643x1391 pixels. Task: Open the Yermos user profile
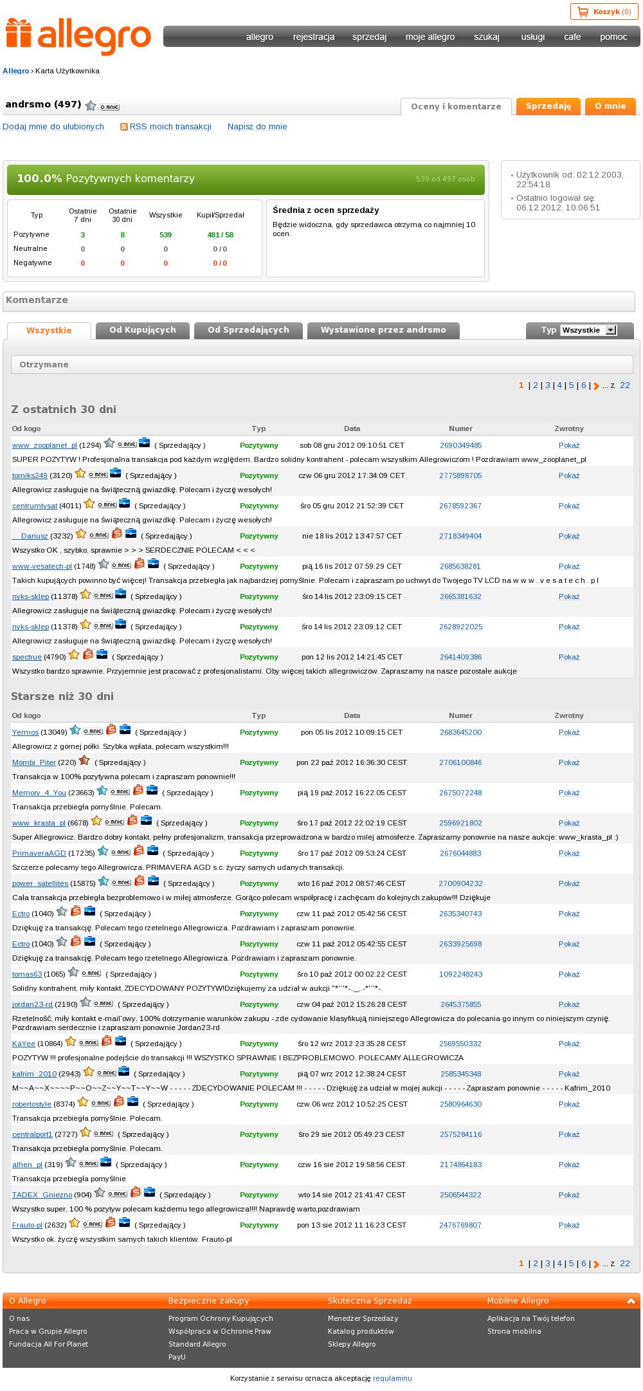pos(26,732)
